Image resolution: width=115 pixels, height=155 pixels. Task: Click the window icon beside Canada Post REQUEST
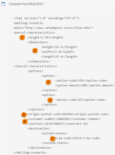click(3, 4)
